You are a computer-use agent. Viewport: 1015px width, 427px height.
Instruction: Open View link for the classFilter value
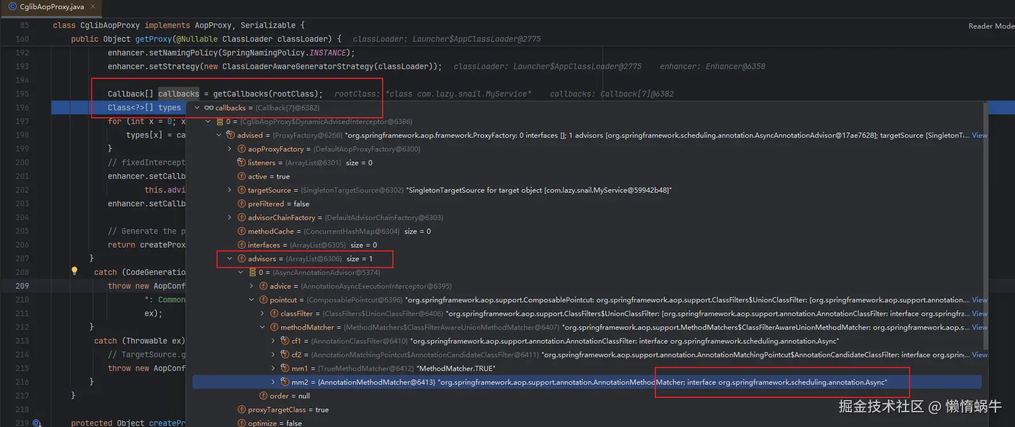click(x=979, y=314)
